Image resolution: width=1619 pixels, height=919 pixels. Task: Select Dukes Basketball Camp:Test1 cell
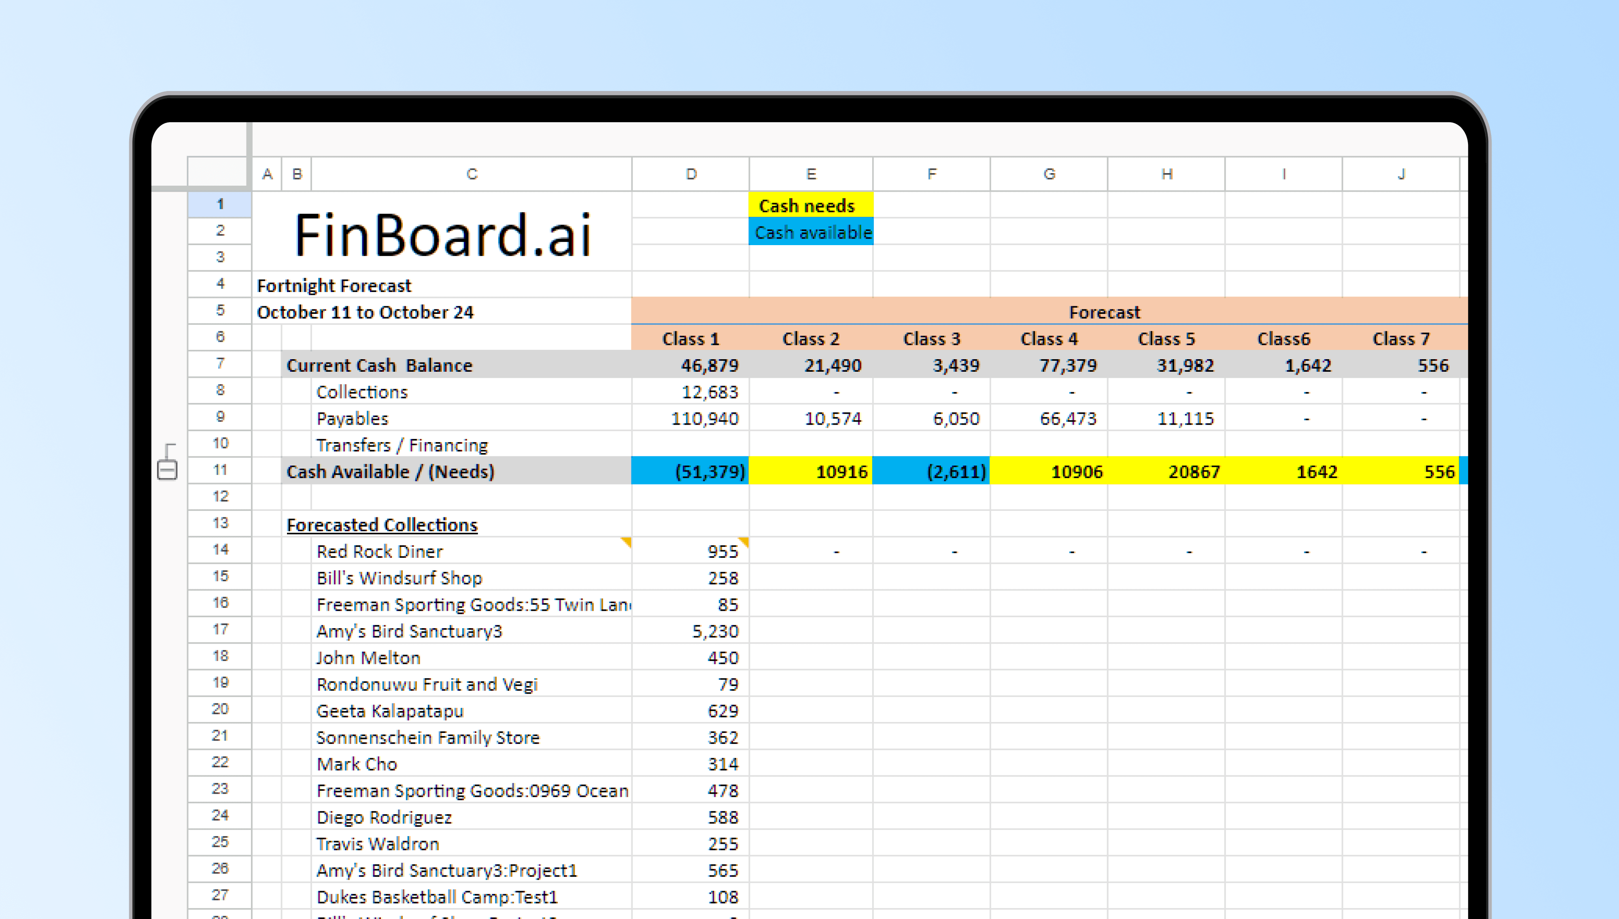coord(472,896)
